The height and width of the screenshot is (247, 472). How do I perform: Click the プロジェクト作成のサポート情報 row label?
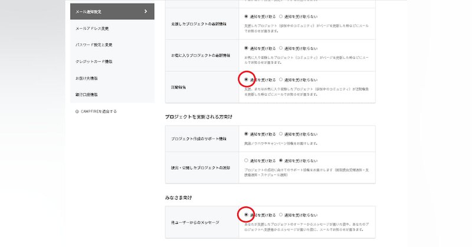[199, 139]
